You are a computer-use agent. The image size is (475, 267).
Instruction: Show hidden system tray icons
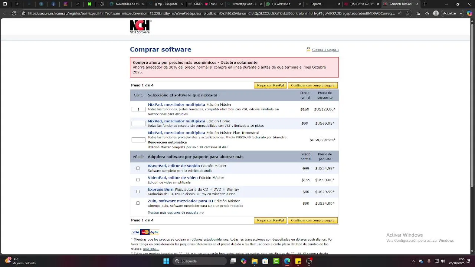[x=413, y=261]
